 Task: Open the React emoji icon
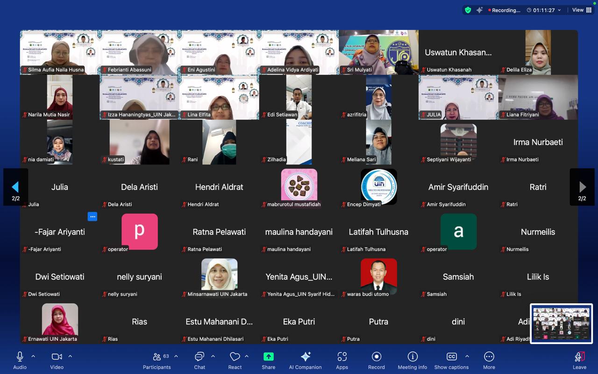[x=235, y=360]
